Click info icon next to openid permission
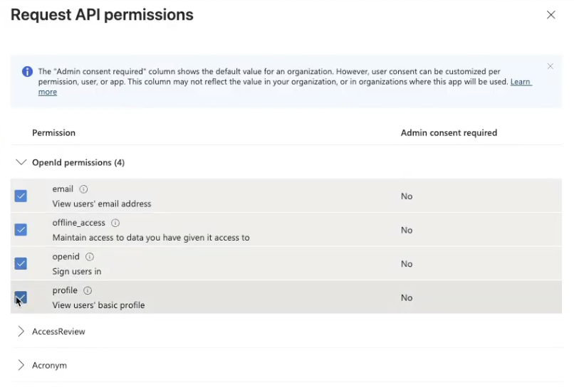The height and width of the screenshot is (390, 574). coord(90,257)
